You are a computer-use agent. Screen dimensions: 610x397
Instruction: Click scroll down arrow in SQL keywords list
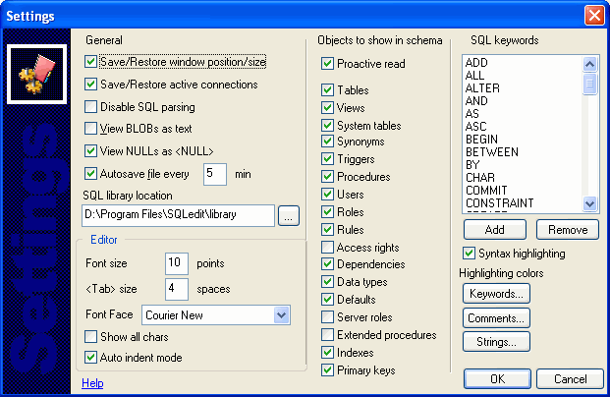(589, 203)
